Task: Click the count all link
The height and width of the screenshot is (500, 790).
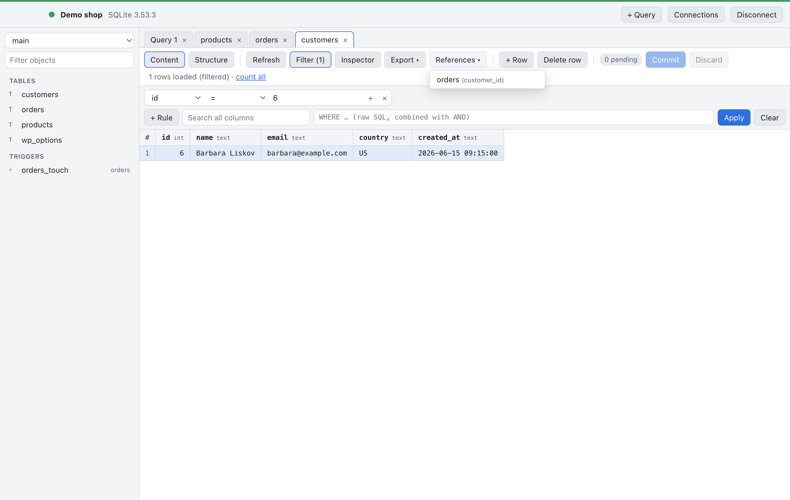Action: tap(251, 77)
